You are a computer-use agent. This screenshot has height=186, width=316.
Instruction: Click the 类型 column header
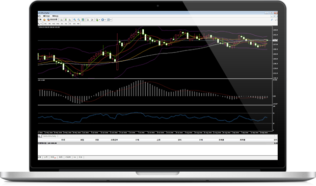pyautogui.click(x=82, y=140)
